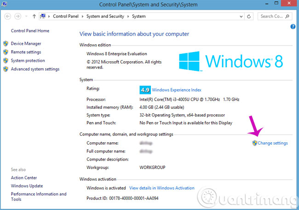Focus the Search Control Panel box
This screenshot has height=210, width=299.
[275, 17]
